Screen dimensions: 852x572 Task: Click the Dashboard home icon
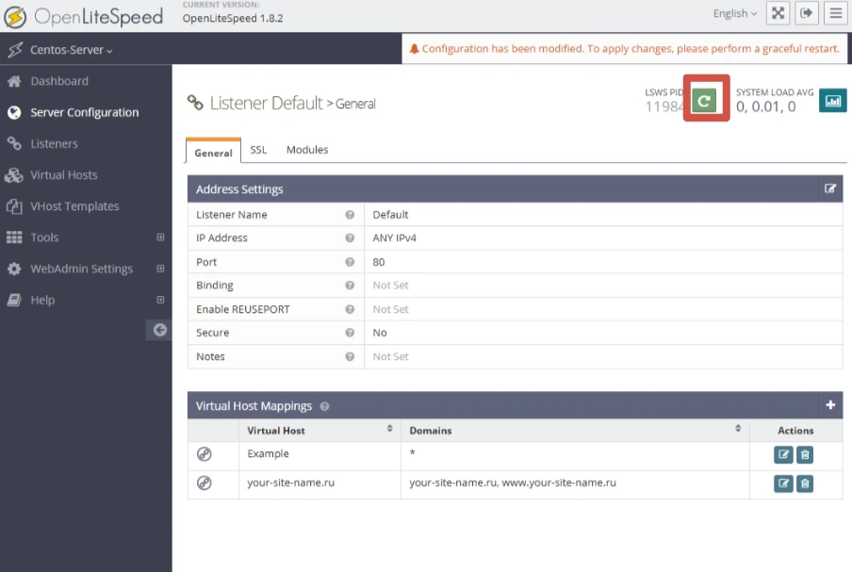coord(15,81)
